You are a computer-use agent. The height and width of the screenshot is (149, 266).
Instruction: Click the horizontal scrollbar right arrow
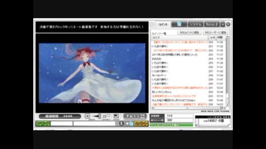pyautogui.click(x=225, y=108)
